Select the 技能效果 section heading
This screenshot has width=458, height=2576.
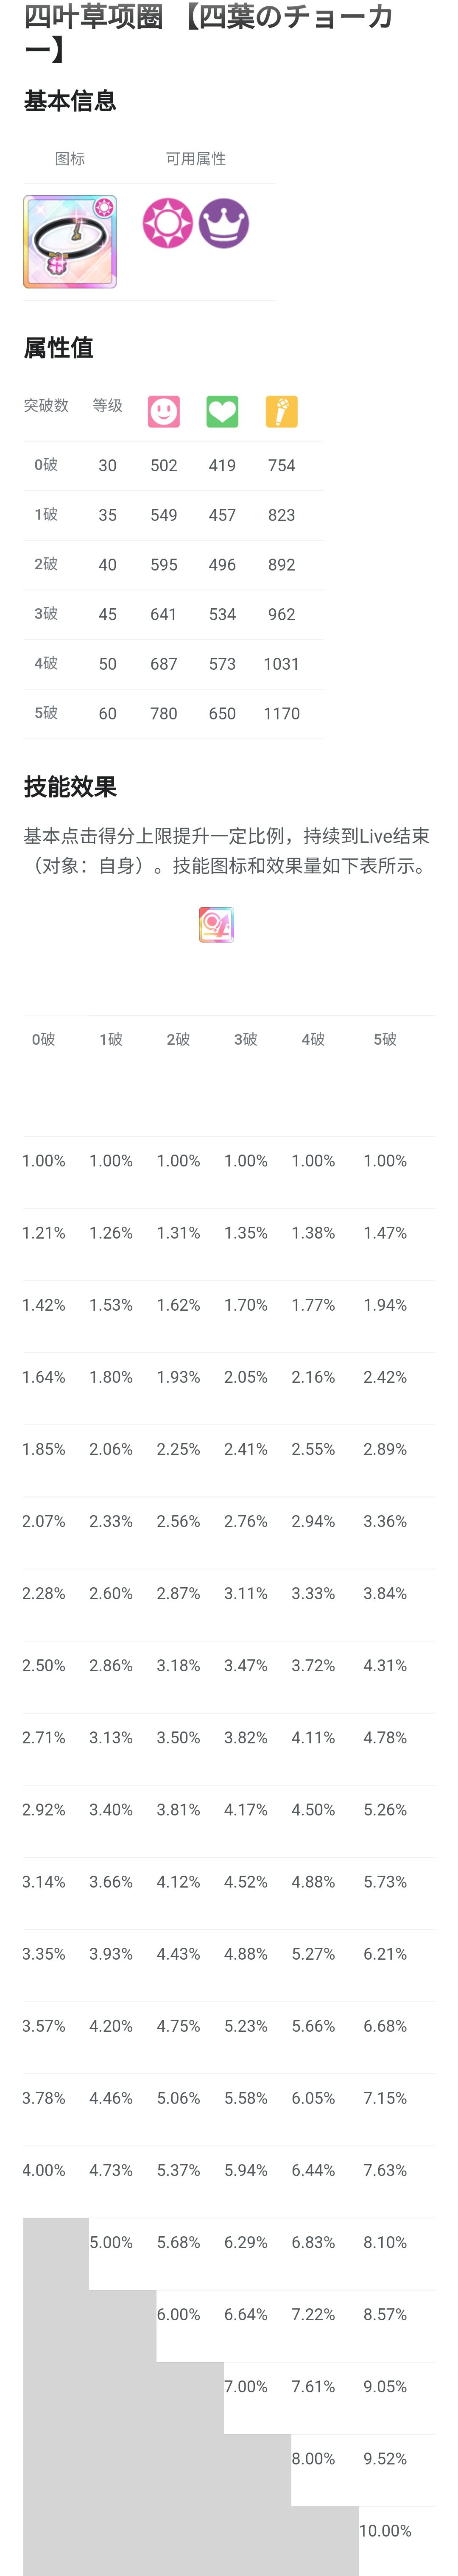(x=70, y=786)
